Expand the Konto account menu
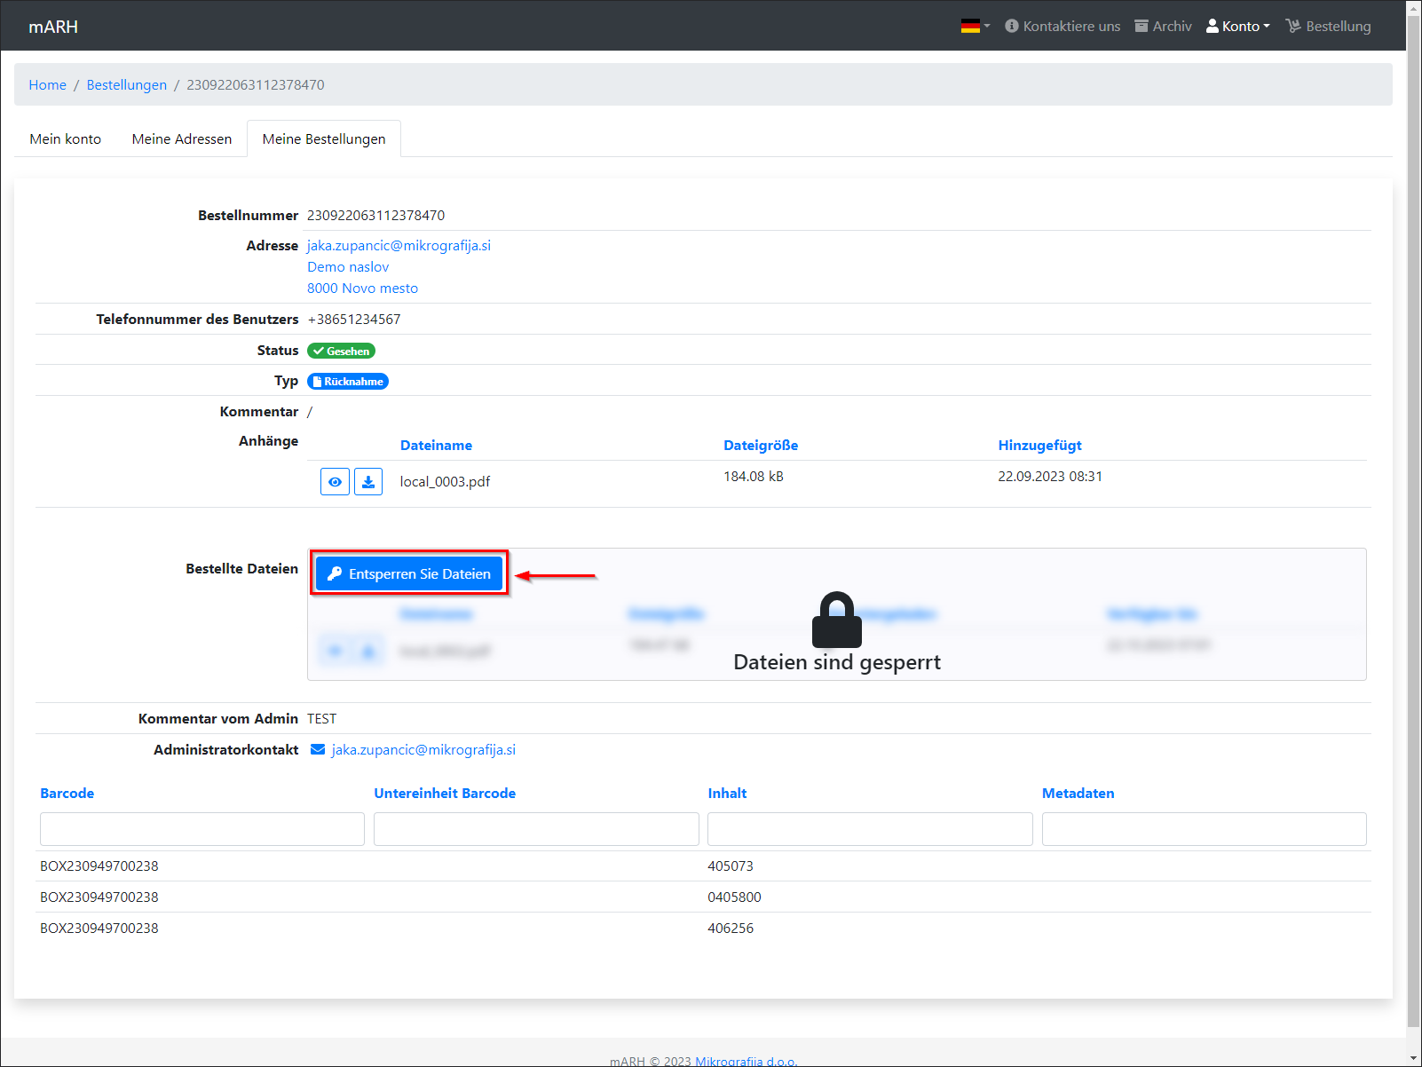The height and width of the screenshot is (1067, 1422). pyautogui.click(x=1238, y=27)
